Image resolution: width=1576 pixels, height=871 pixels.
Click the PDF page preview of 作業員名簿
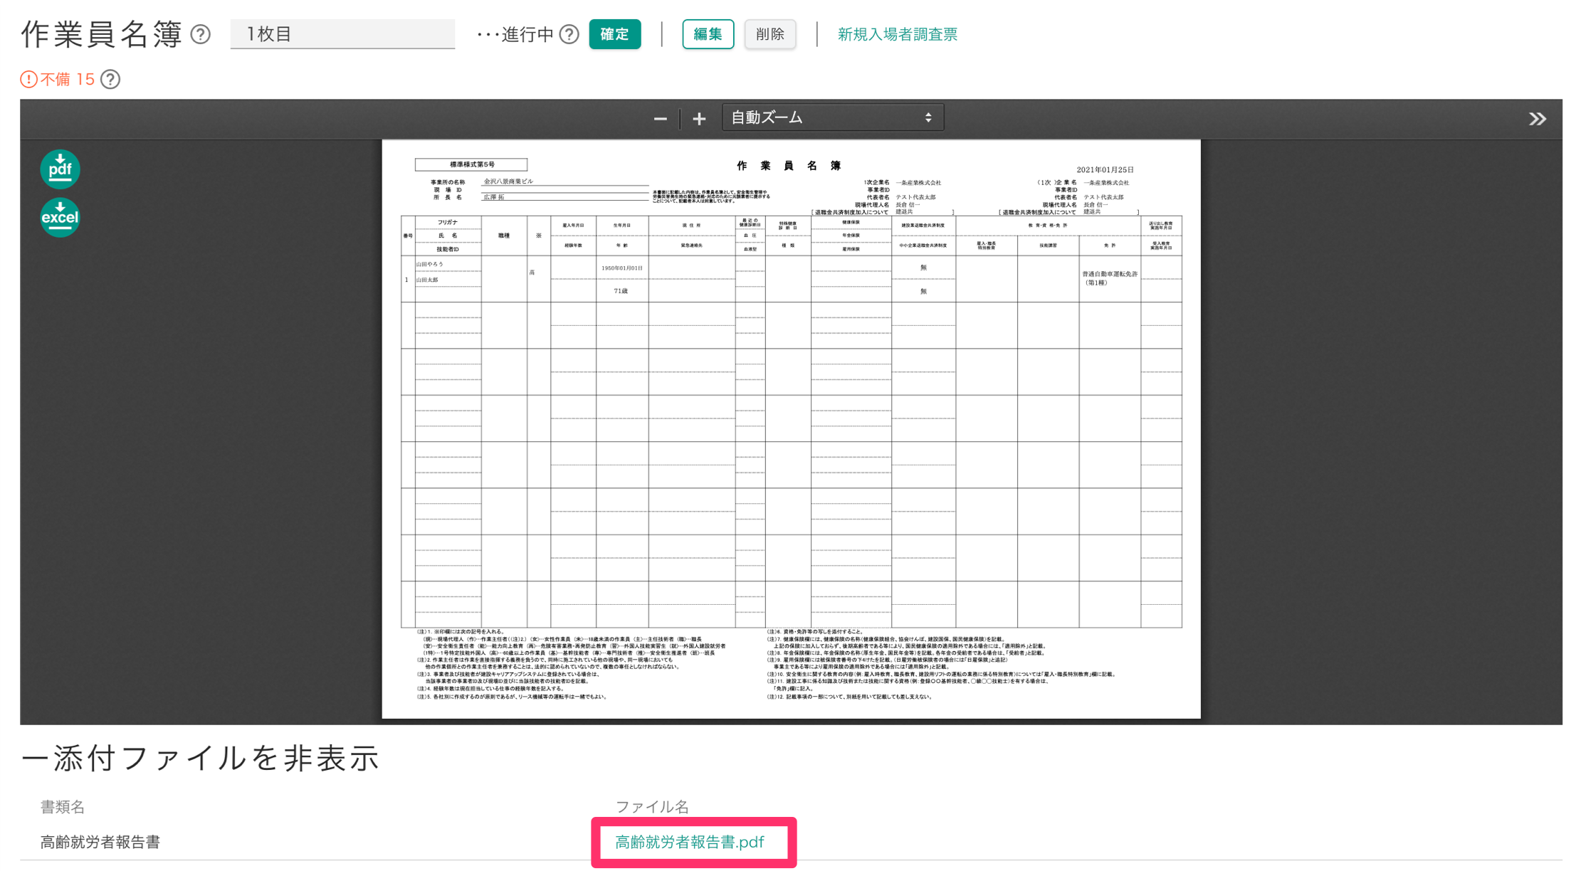pos(791,428)
